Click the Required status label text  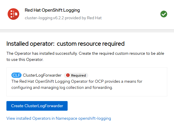[78, 75]
